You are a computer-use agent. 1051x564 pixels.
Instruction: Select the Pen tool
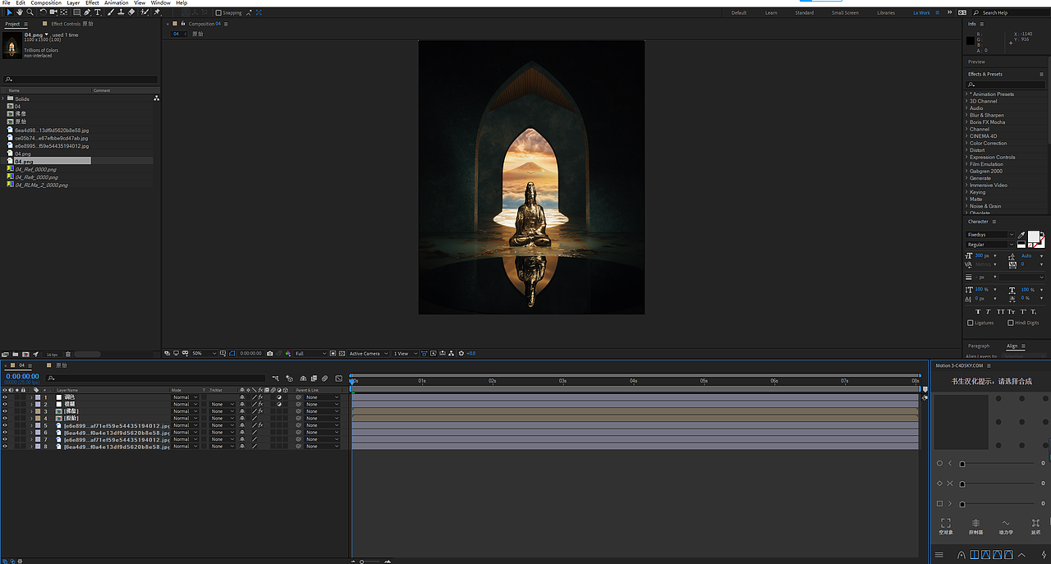click(88, 12)
